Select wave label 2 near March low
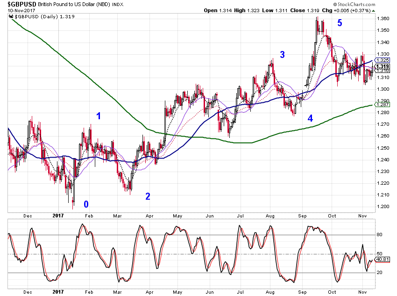 [148, 196]
